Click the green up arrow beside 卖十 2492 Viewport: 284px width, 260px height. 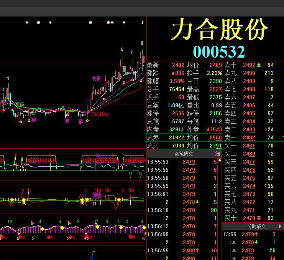pos(259,65)
